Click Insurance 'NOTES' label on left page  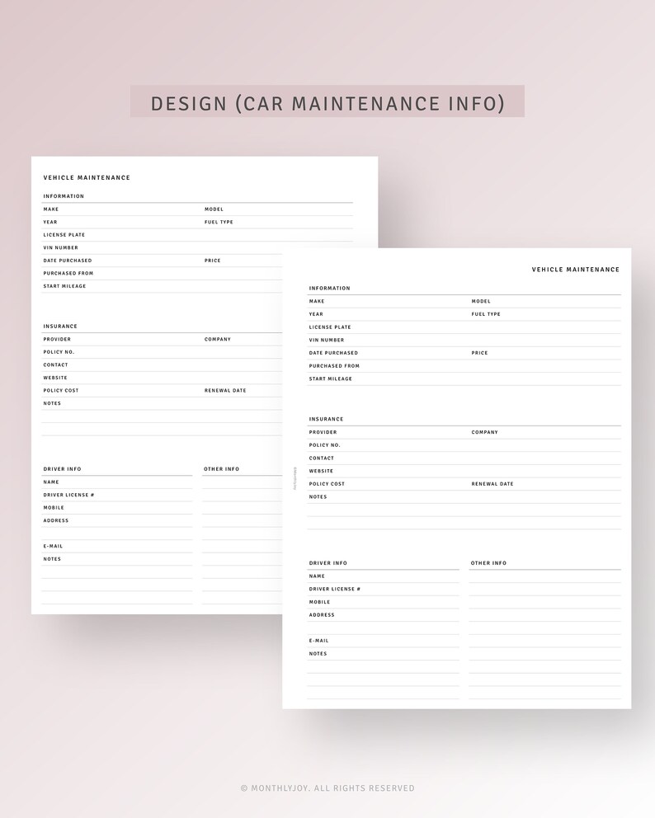pyautogui.click(x=52, y=403)
